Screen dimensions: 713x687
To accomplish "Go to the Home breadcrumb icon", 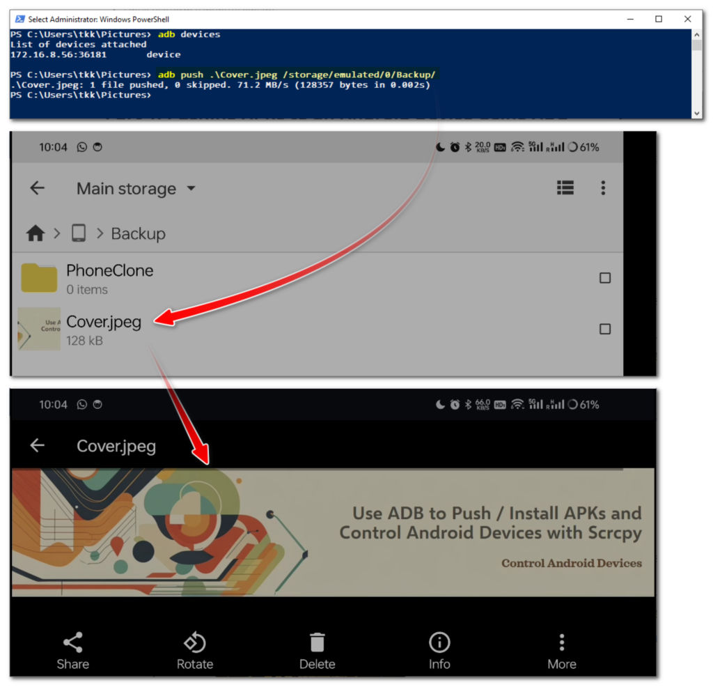I will pos(36,233).
